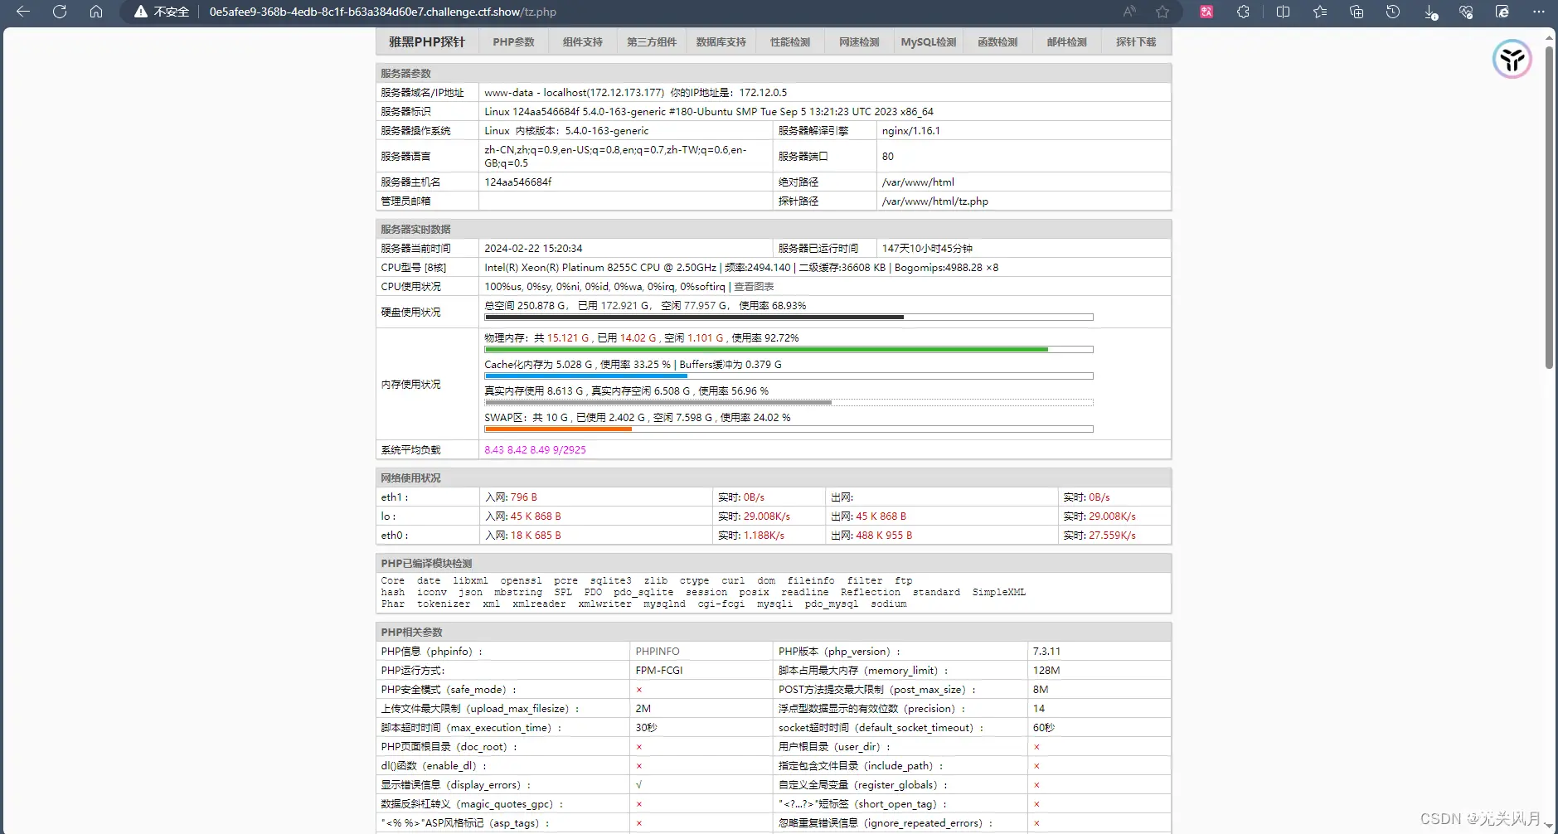Toggle split screen view icon

click(x=1283, y=12)
